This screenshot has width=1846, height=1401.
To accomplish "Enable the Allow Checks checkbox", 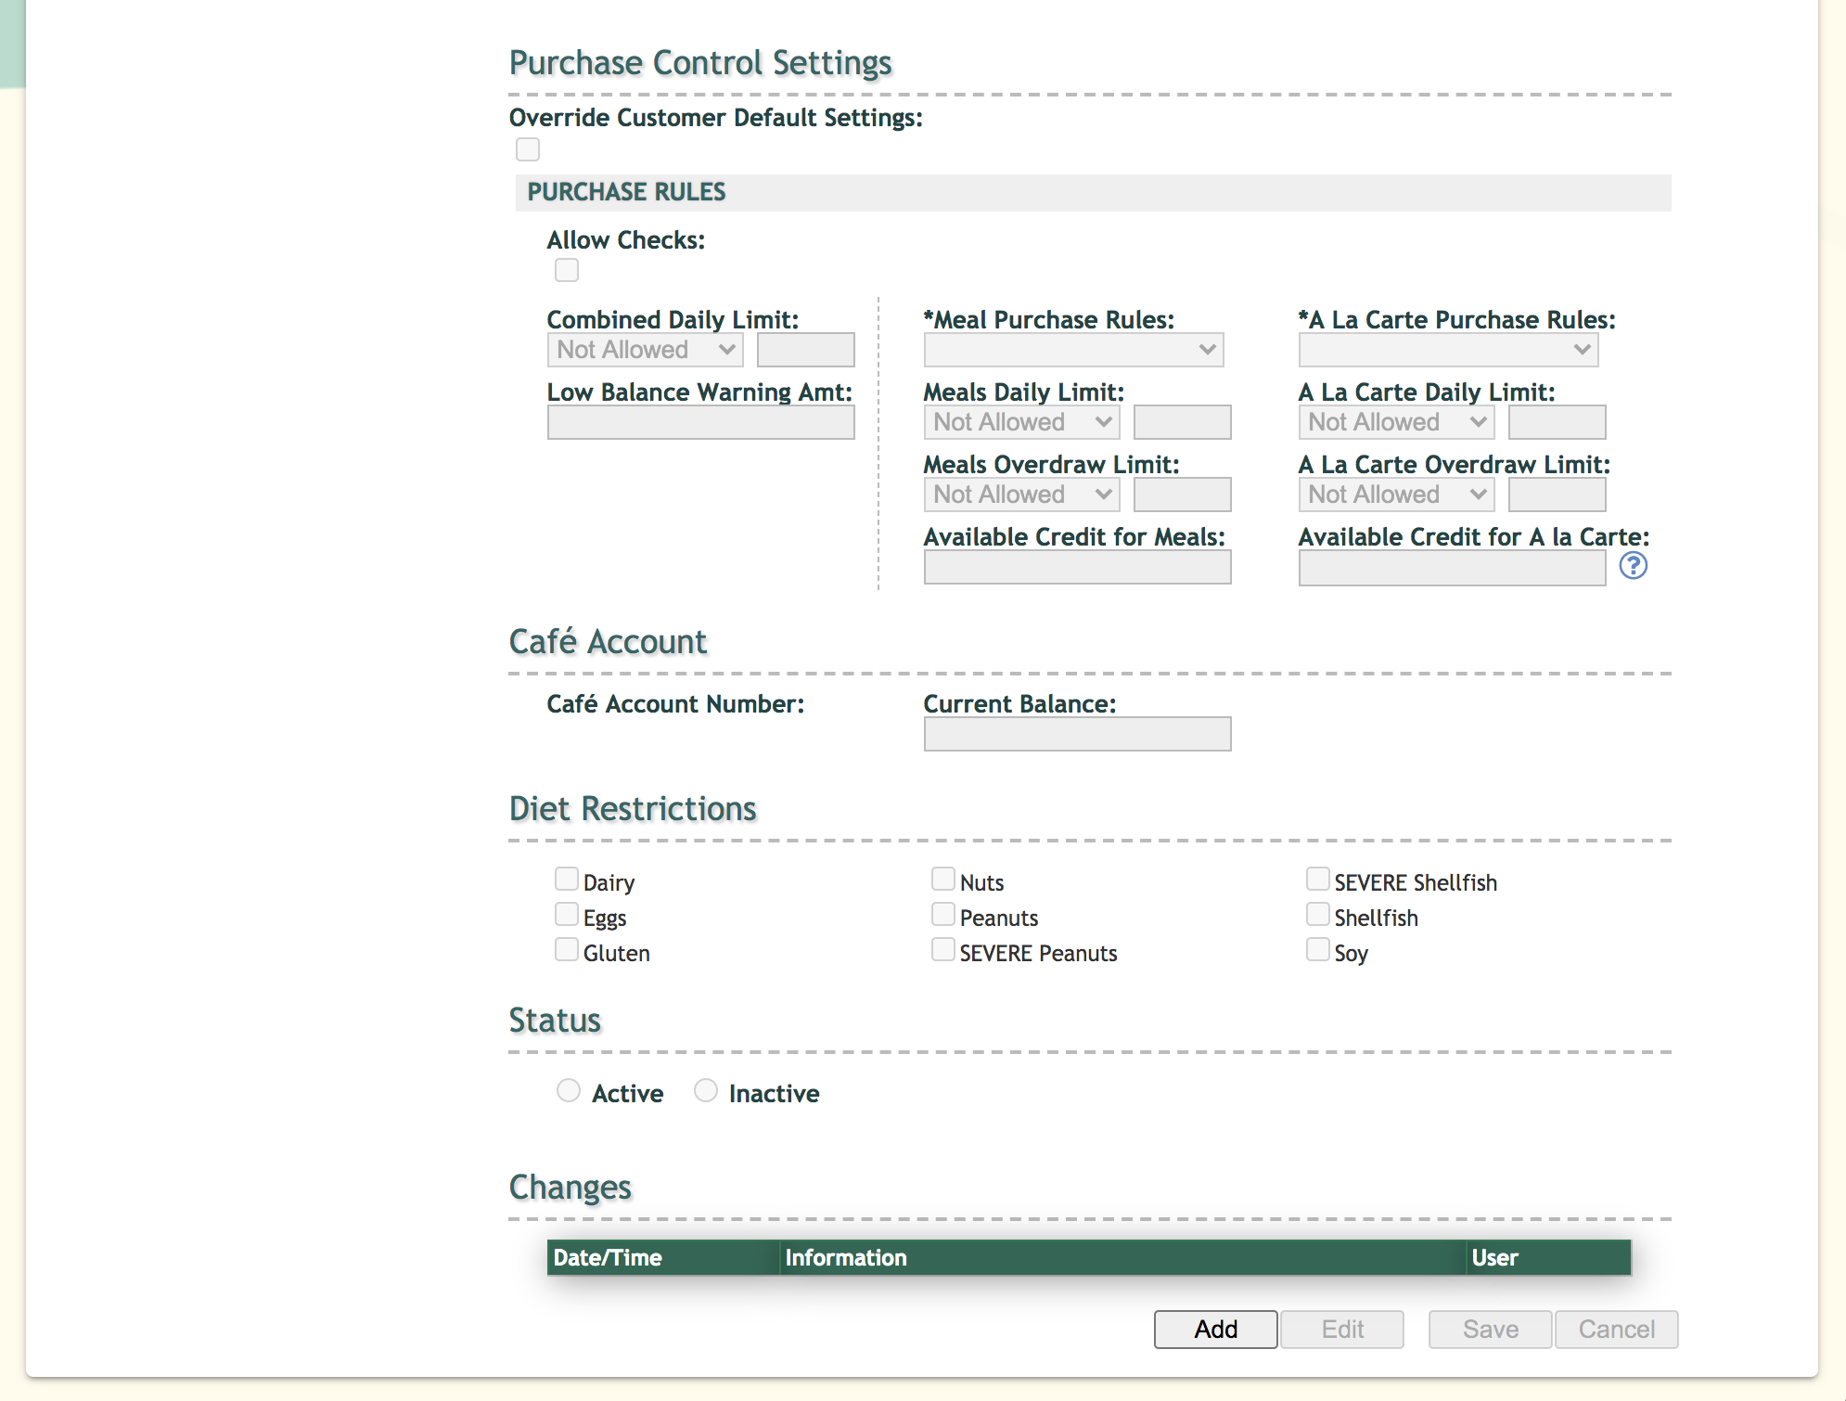I will tap(566, 270).
